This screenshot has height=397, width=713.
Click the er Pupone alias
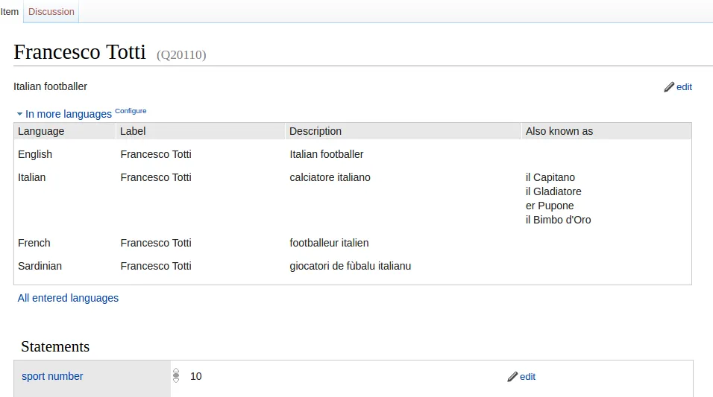pos(550,206)
